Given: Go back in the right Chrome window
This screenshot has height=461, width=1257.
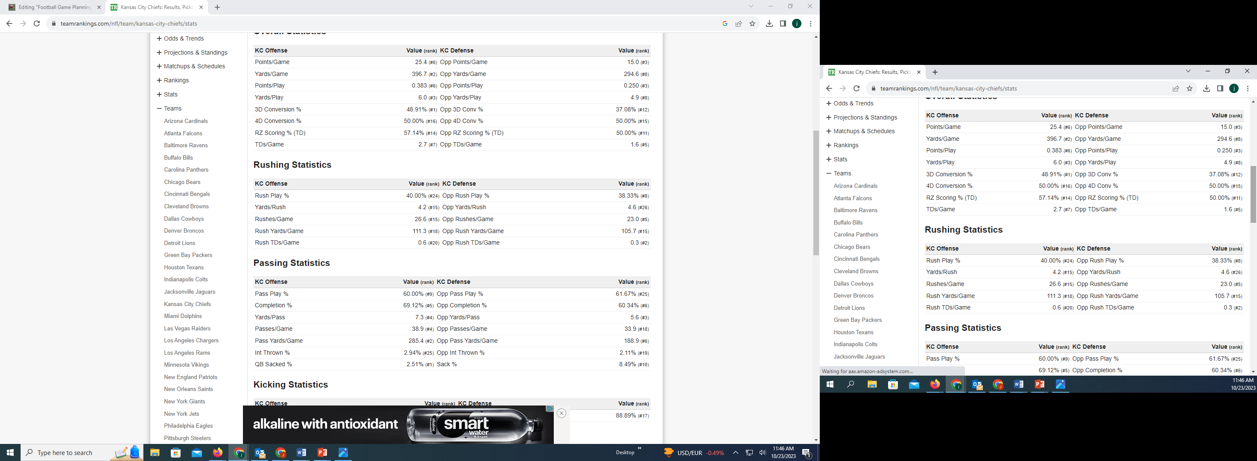Looking at the screenshot, I should point(829,88).
